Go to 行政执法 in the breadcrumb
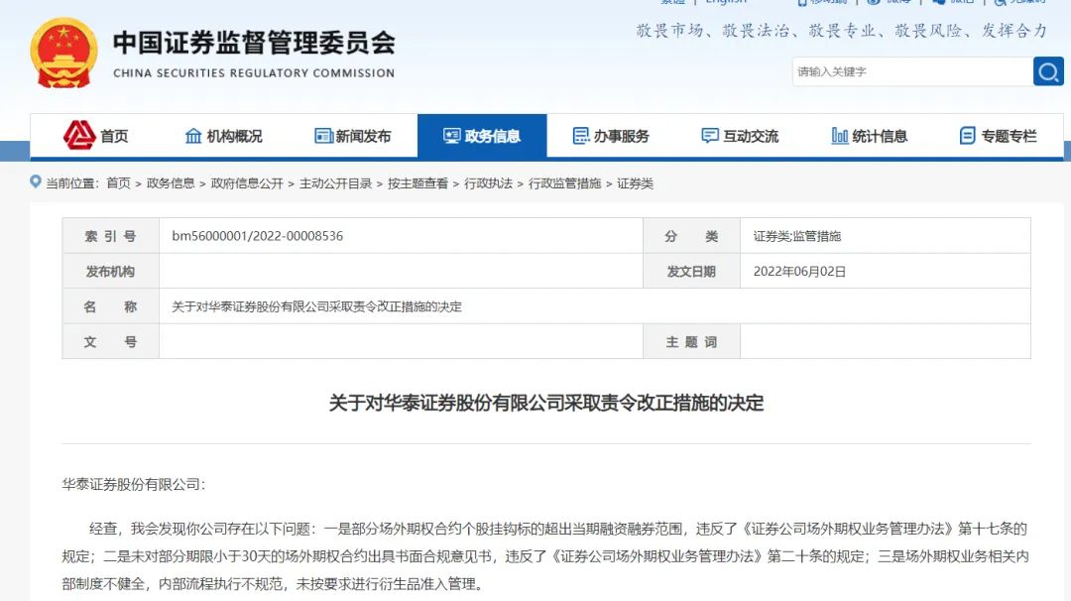The height and width of the screenshot is (601, 1071). (488, 183)
